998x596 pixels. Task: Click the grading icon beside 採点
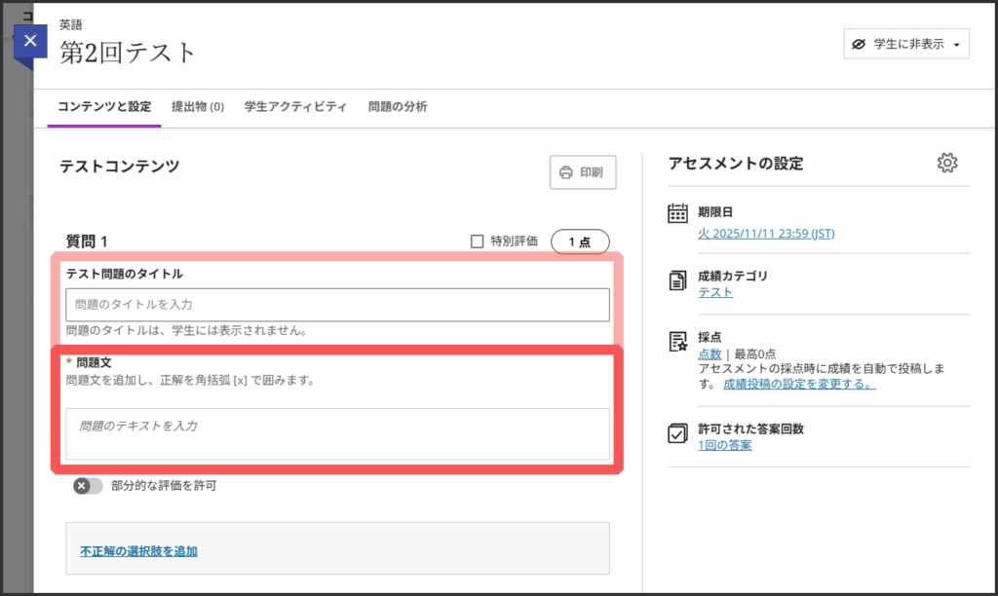coord(677,341)
